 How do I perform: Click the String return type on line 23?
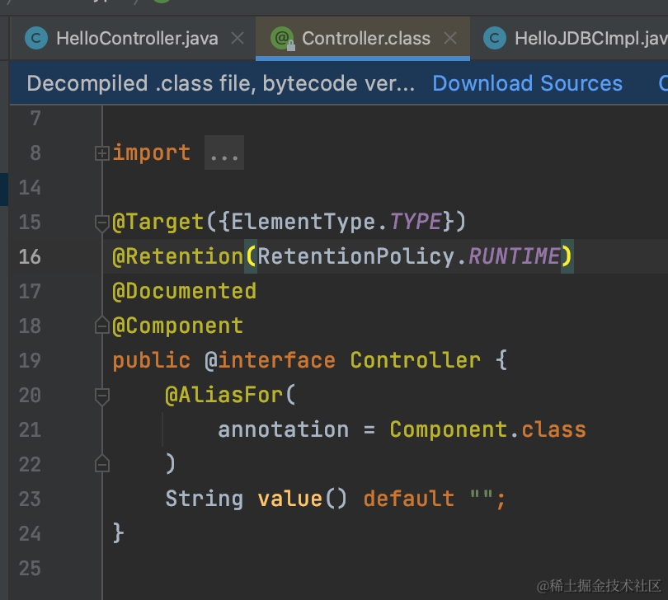pyautogui.click(x=204, y=499)
